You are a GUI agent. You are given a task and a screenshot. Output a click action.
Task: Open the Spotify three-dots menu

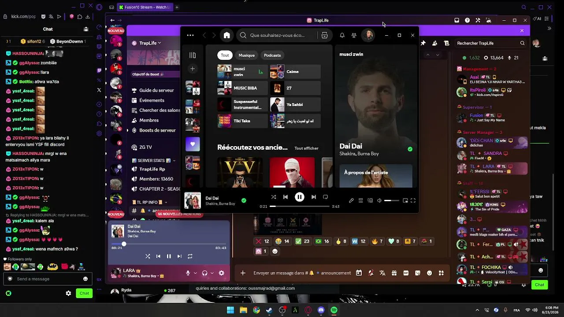point(190,35)
